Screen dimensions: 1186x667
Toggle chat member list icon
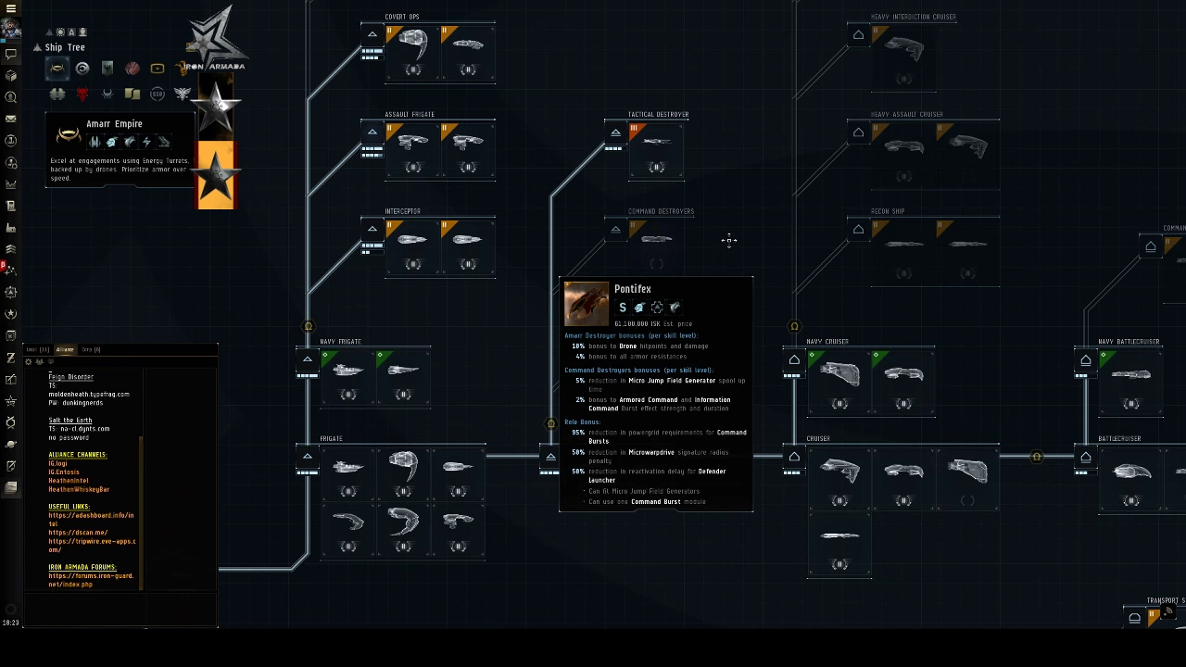[x=41, y=361]
